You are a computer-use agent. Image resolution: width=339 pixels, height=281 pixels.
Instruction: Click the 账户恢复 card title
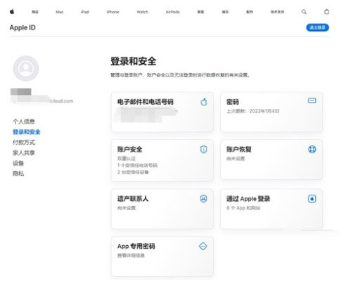[239, 150]
